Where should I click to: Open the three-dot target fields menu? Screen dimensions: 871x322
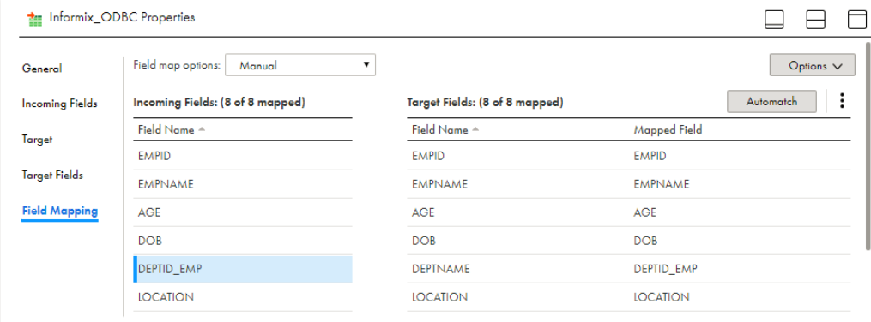[842, 101]
